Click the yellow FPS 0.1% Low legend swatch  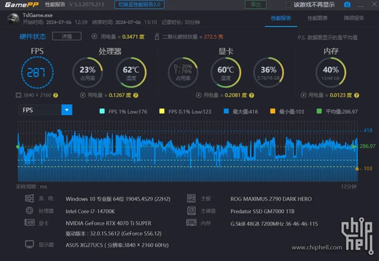162,111
